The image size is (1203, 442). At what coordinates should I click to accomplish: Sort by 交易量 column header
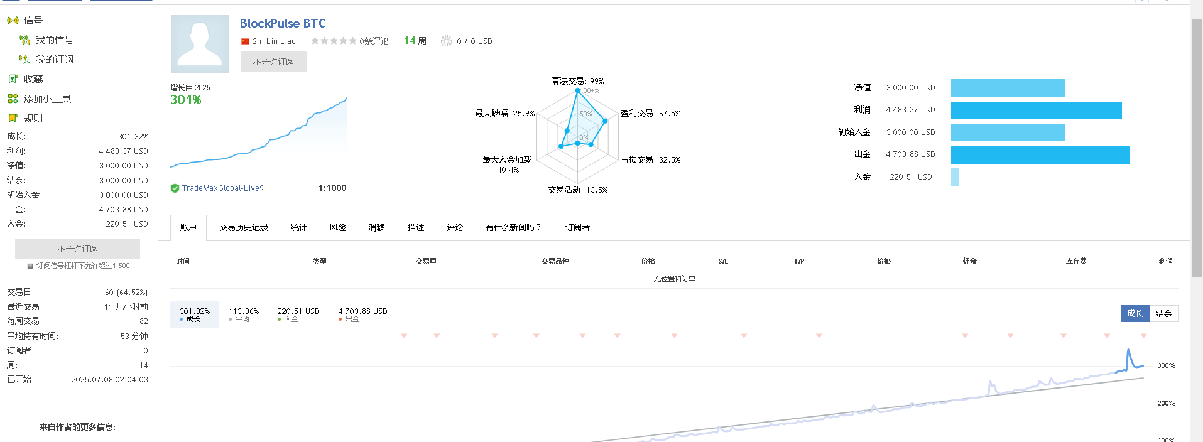coord(426,261)
